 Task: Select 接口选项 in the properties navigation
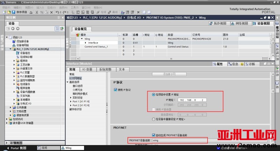pos(77,86)
